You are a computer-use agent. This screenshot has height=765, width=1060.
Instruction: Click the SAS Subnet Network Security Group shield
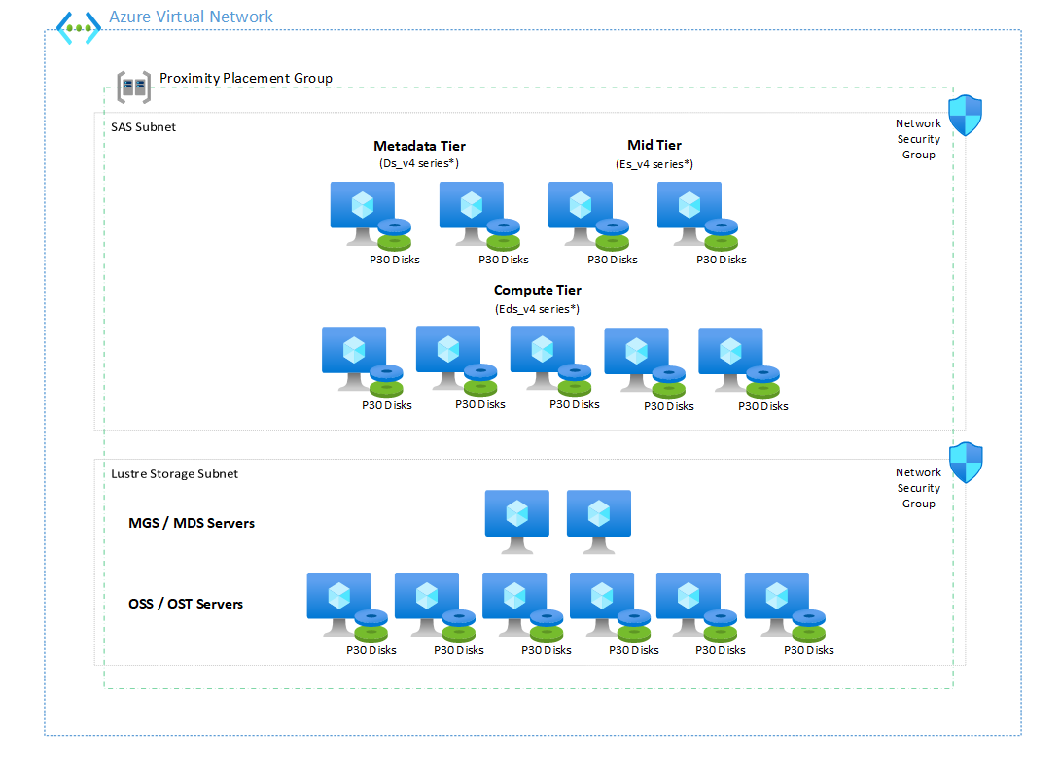click(x=966, y=116)
